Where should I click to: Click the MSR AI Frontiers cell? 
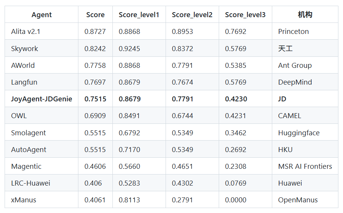pyautogui.click(x=305, y=166)
